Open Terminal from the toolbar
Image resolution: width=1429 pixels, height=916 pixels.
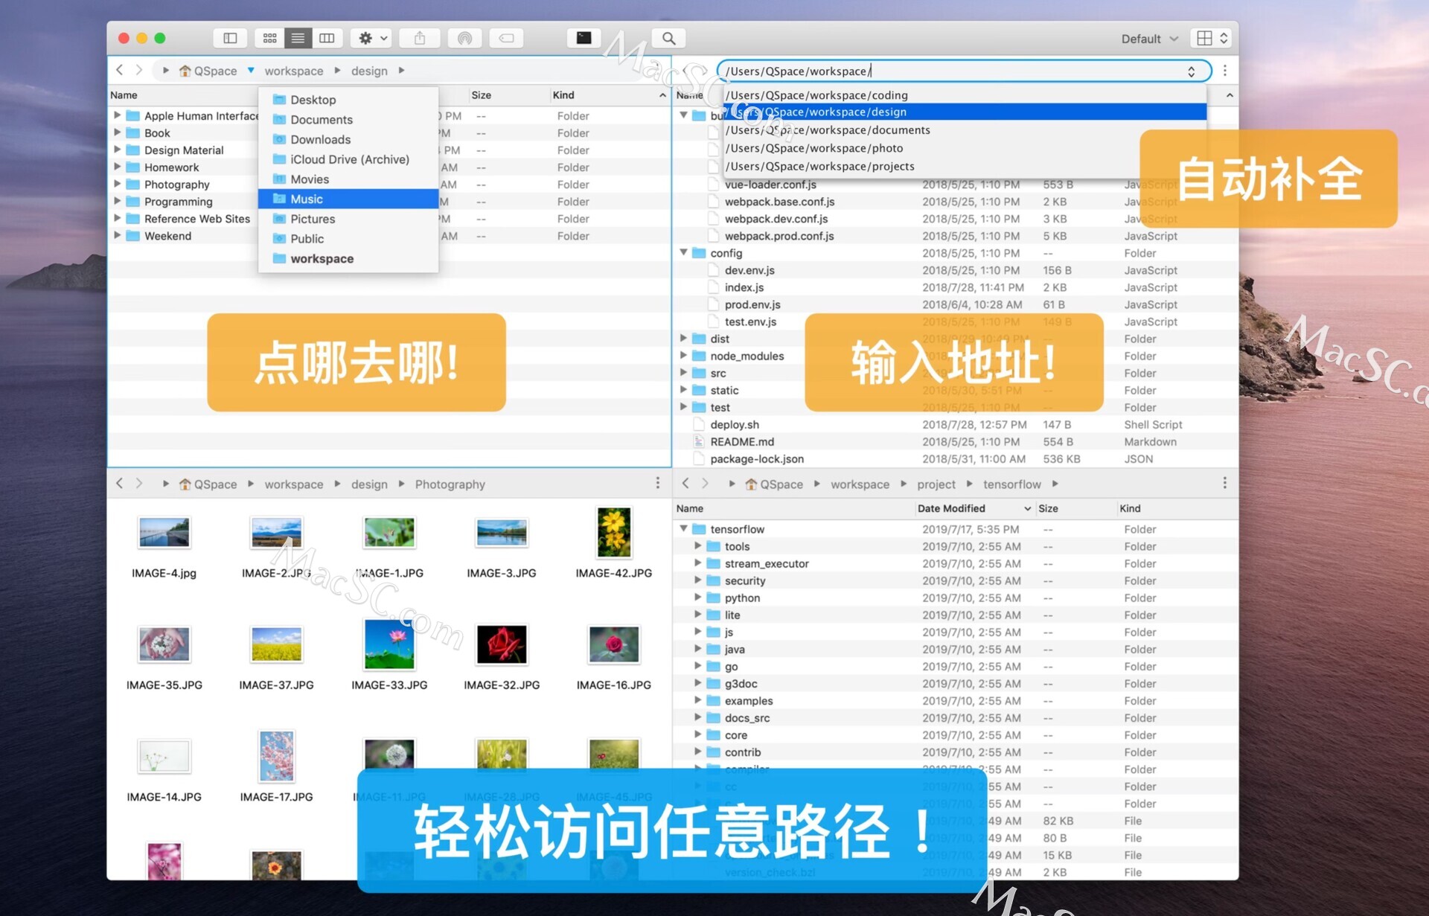[584, 38]
